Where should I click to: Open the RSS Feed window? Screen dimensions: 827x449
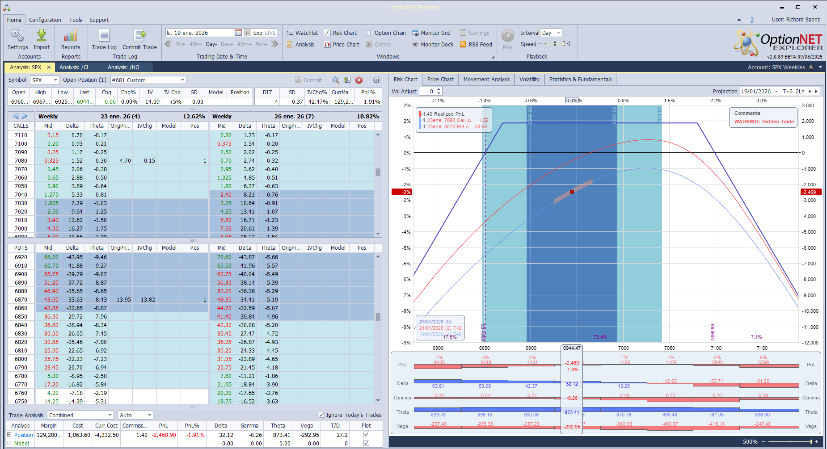pos(476,44)
